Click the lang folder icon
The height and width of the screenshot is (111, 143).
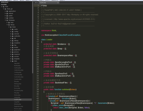9,22
